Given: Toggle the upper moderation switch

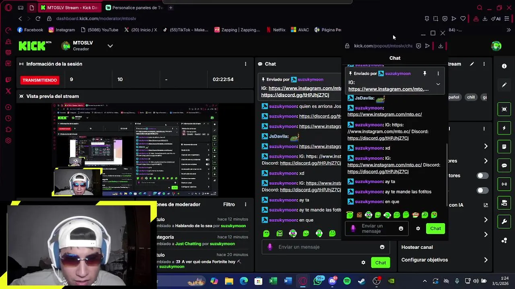Looking at the screenshot, I should click(x=482, y=175).
